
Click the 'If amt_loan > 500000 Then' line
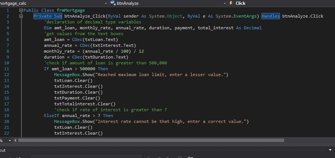[x=76, y=69]
